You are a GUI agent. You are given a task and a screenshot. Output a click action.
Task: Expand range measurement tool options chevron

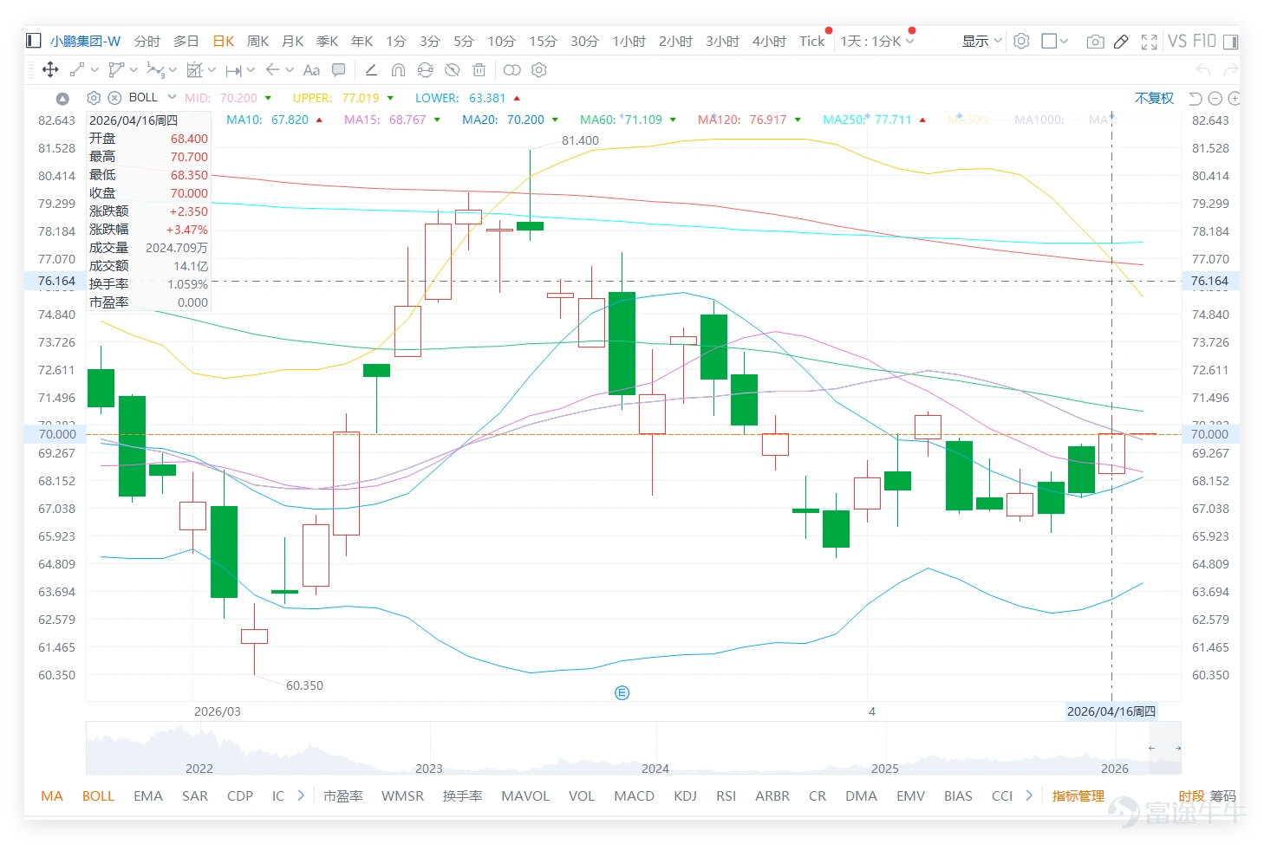(251, 70)
